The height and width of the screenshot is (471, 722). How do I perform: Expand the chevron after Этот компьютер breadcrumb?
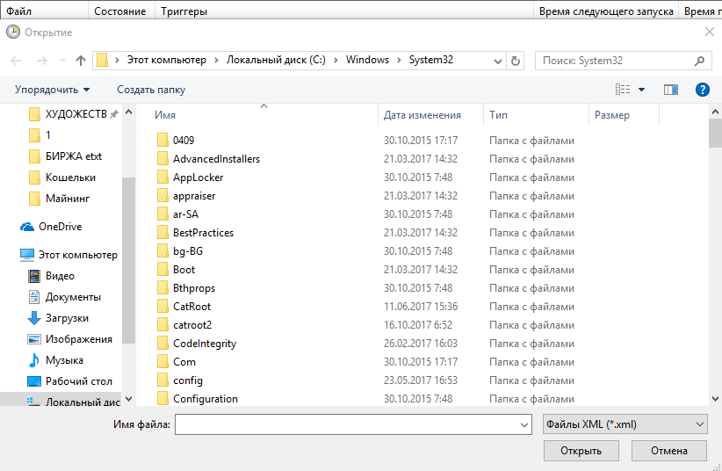[x=216, y=61]
